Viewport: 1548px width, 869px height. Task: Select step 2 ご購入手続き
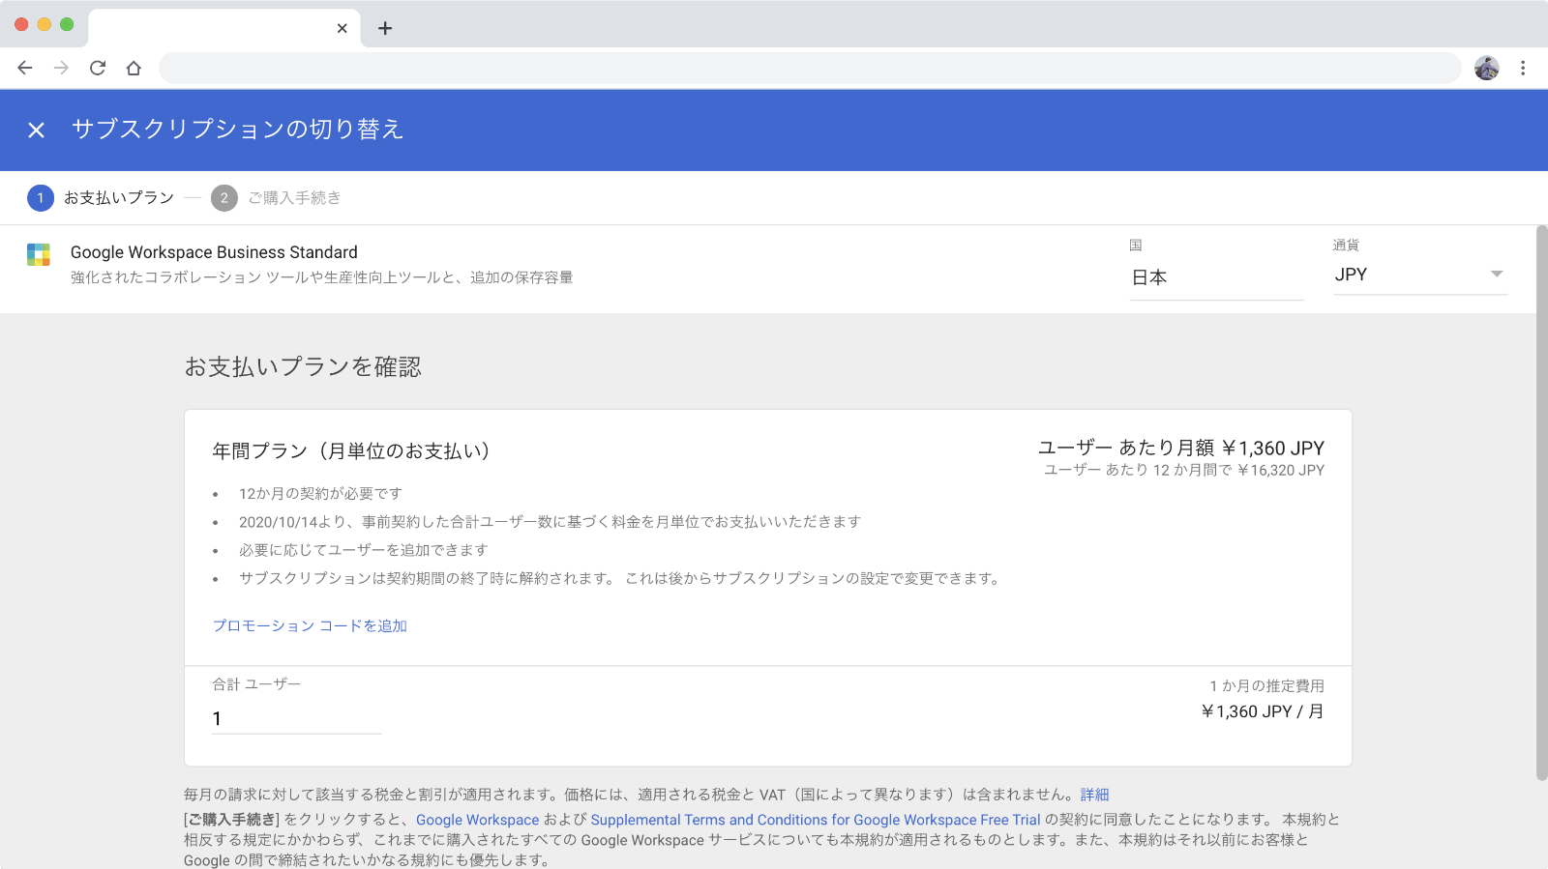click(x=276, y=197)
